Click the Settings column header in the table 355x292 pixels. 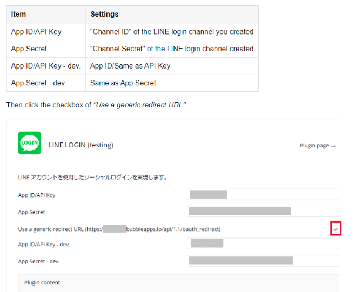click(x=104, y=14)
